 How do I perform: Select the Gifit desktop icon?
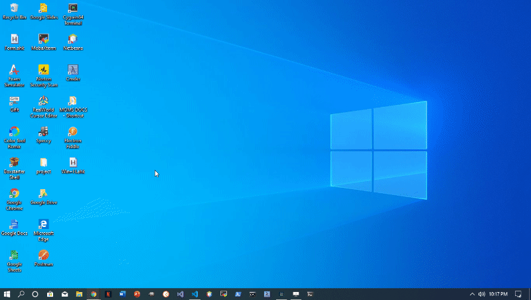[x=14, y=104]
